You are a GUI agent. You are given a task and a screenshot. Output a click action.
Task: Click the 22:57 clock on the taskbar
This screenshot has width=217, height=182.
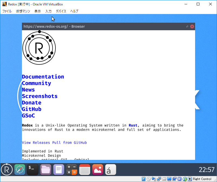click(206, 170)
